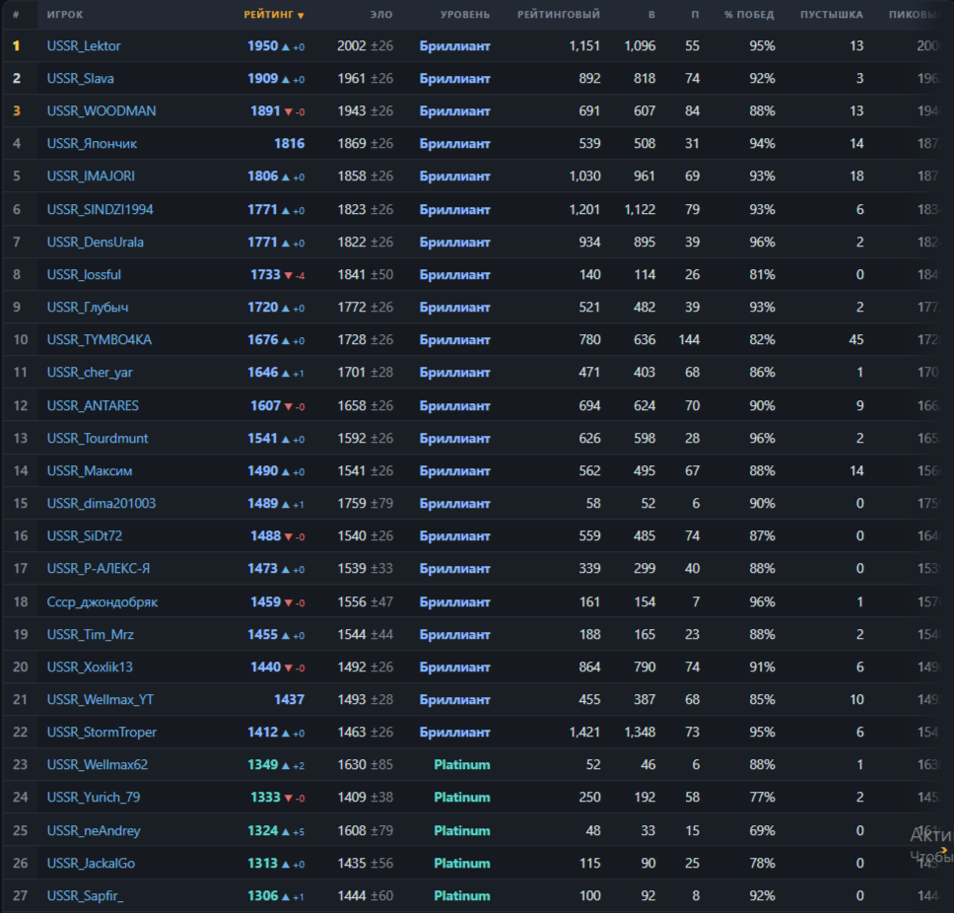Image resolution: width=954 pixels, height=913 pixels.
Task: Click the up arrow in USSR_neAndrey row
Action: coord(286,831)
